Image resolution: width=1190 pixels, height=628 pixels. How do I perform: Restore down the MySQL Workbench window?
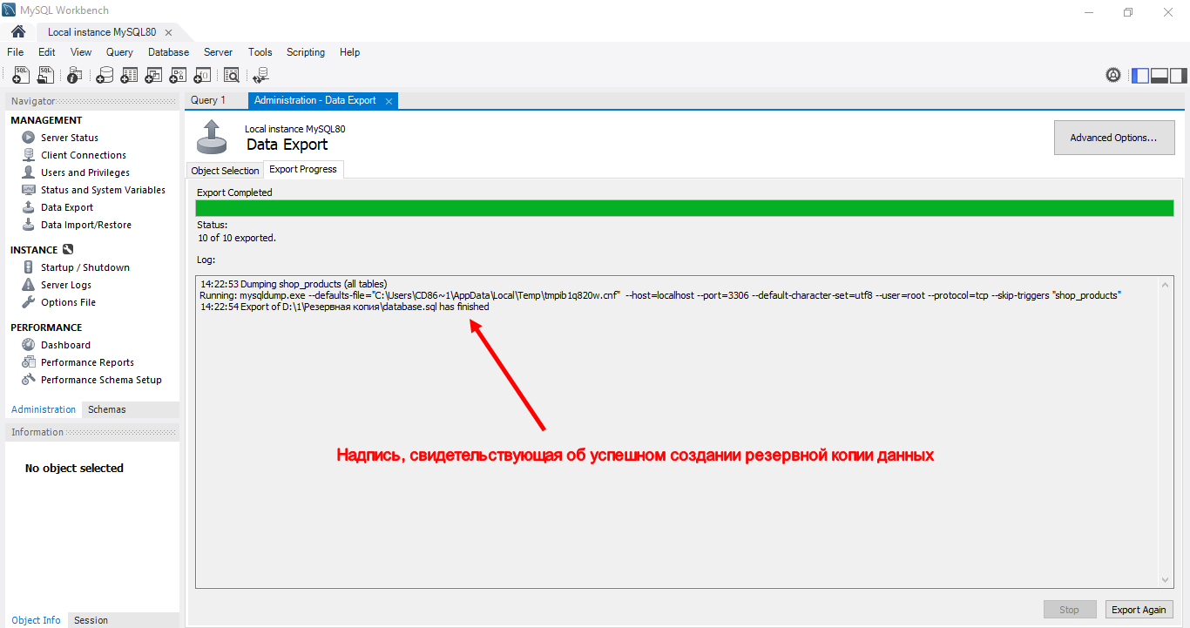coord(1128,12)
